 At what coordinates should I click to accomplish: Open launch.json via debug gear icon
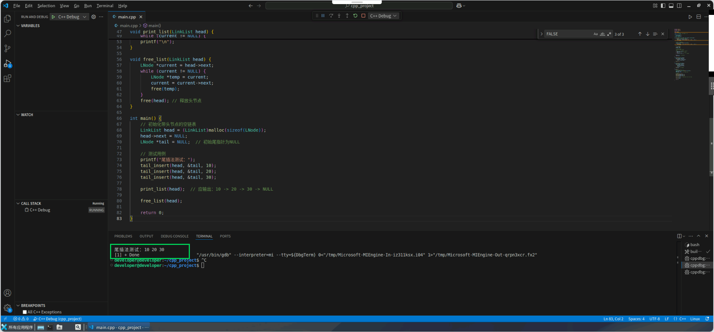(x=94, y=17)
